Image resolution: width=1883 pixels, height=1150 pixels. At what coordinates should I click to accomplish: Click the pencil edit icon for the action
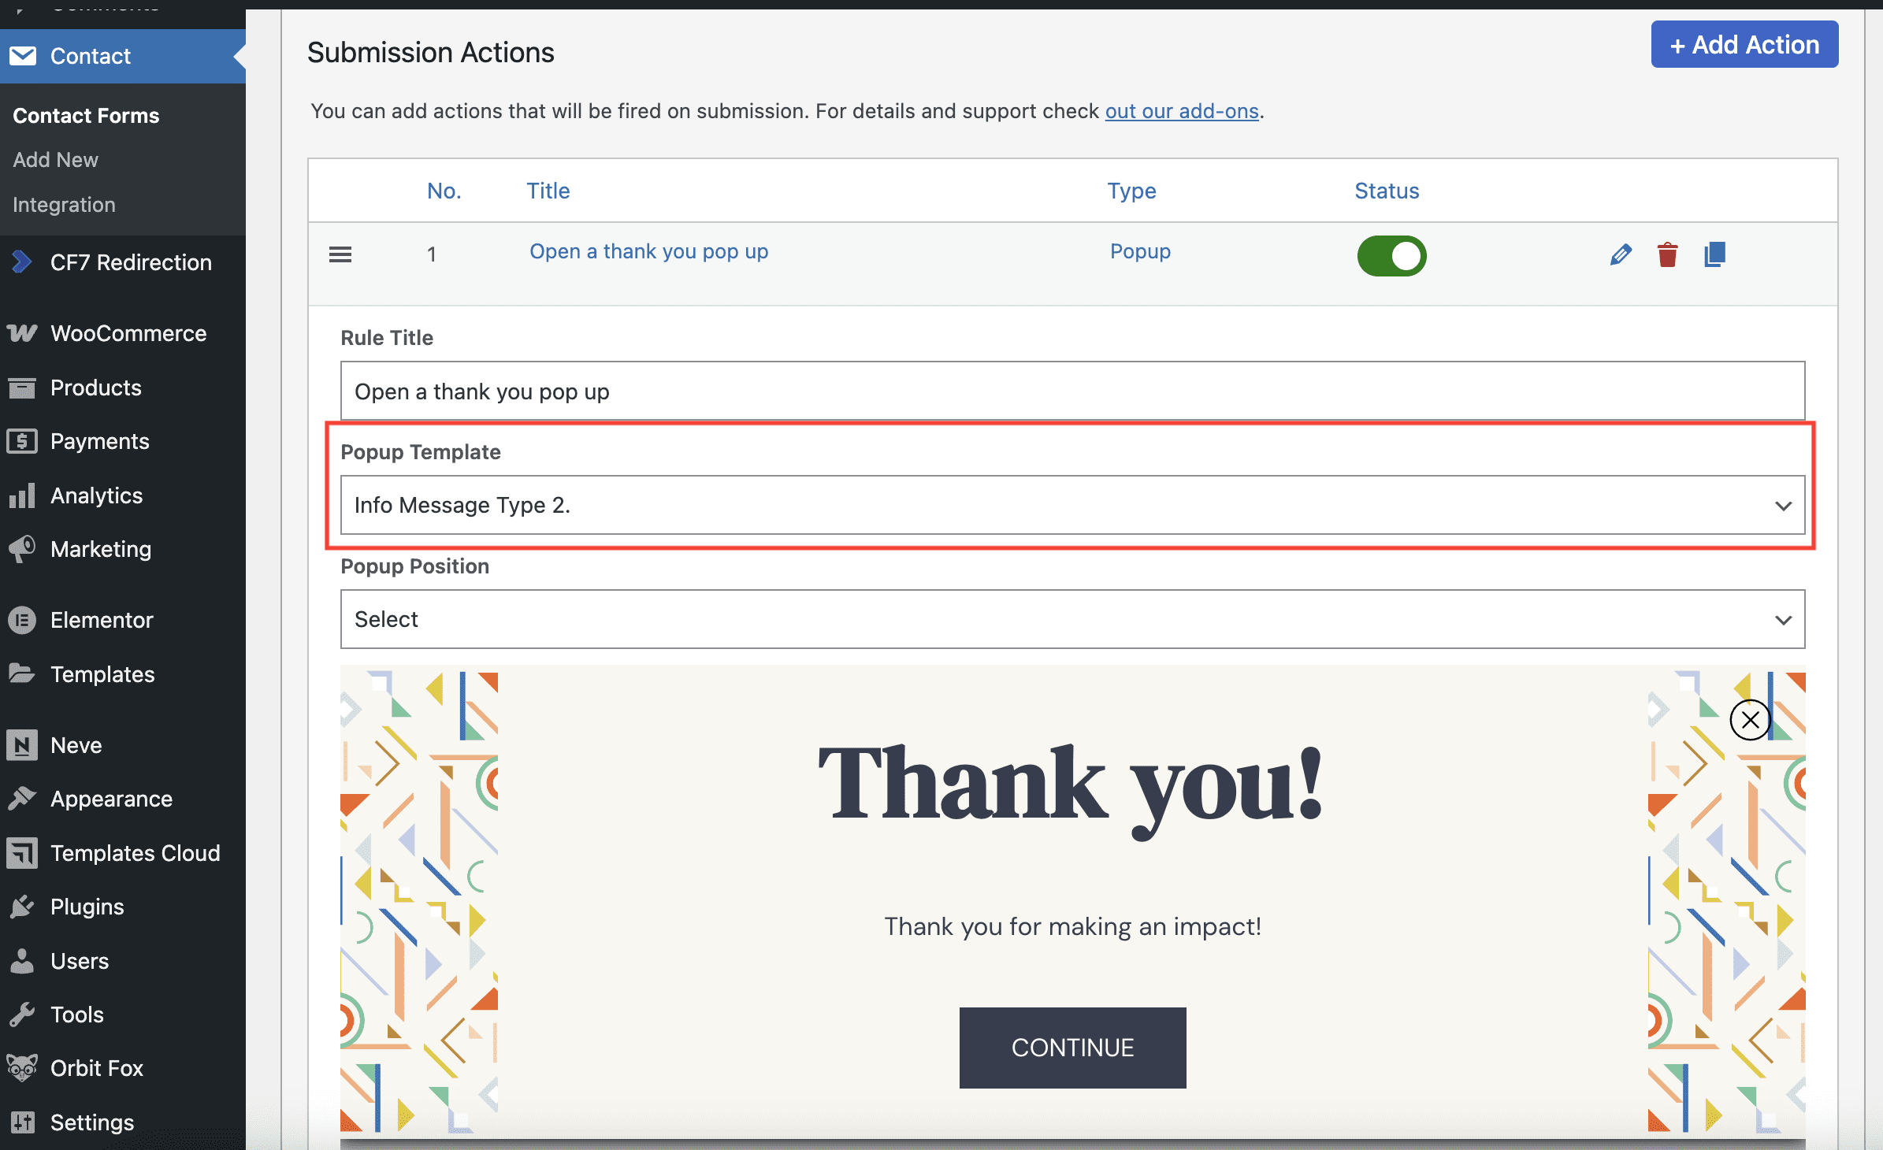coord(1621,254)
